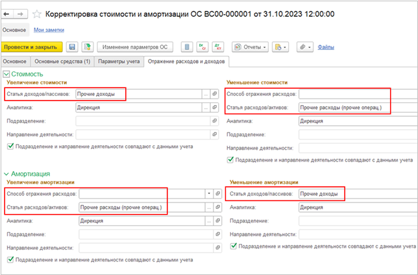Switch to the Параметры учета tab
Viewport: 418px width, 275px height.
click(x=119, y=62)
